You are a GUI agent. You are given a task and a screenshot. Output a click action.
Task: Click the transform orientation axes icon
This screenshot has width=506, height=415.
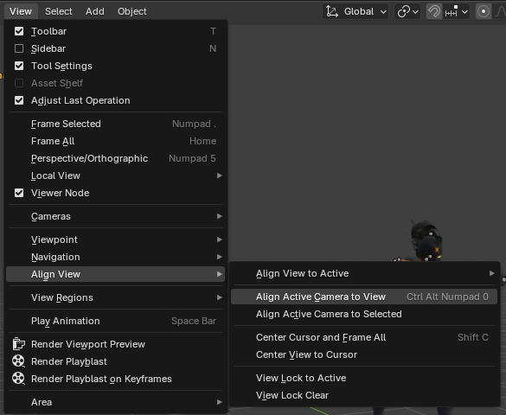pos(332,11)
